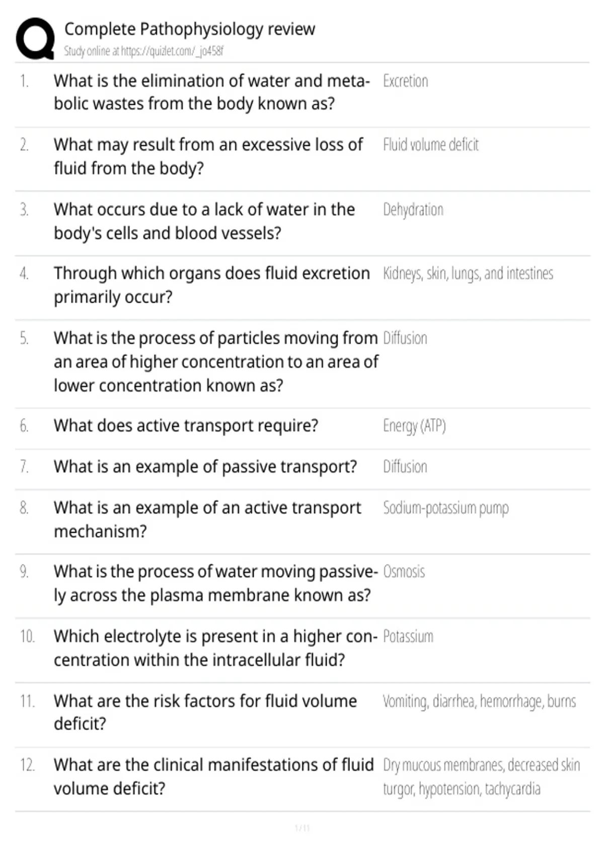The height and width of the screenshot is (856, 604).
Task: Click the Quizlet Q logo icon
Action: 35,39
